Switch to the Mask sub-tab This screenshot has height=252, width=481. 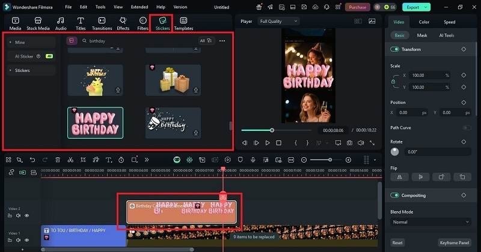(x=422, y=35)
